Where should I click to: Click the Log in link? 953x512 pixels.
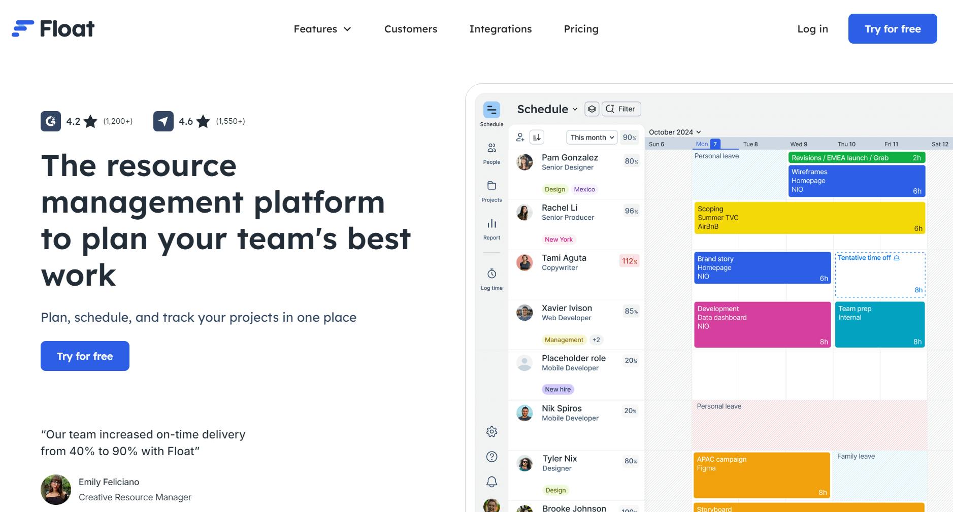click(812, 29)
